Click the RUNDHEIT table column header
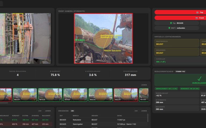 [16, 116]
